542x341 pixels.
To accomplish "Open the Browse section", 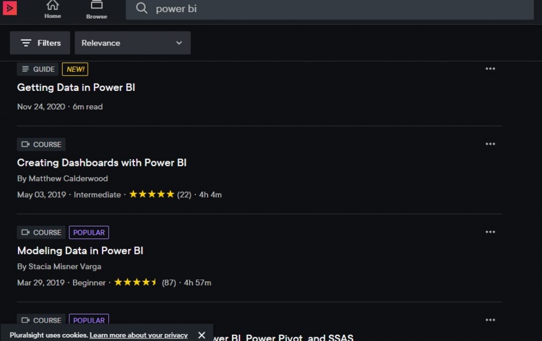I will click(96, 10).
